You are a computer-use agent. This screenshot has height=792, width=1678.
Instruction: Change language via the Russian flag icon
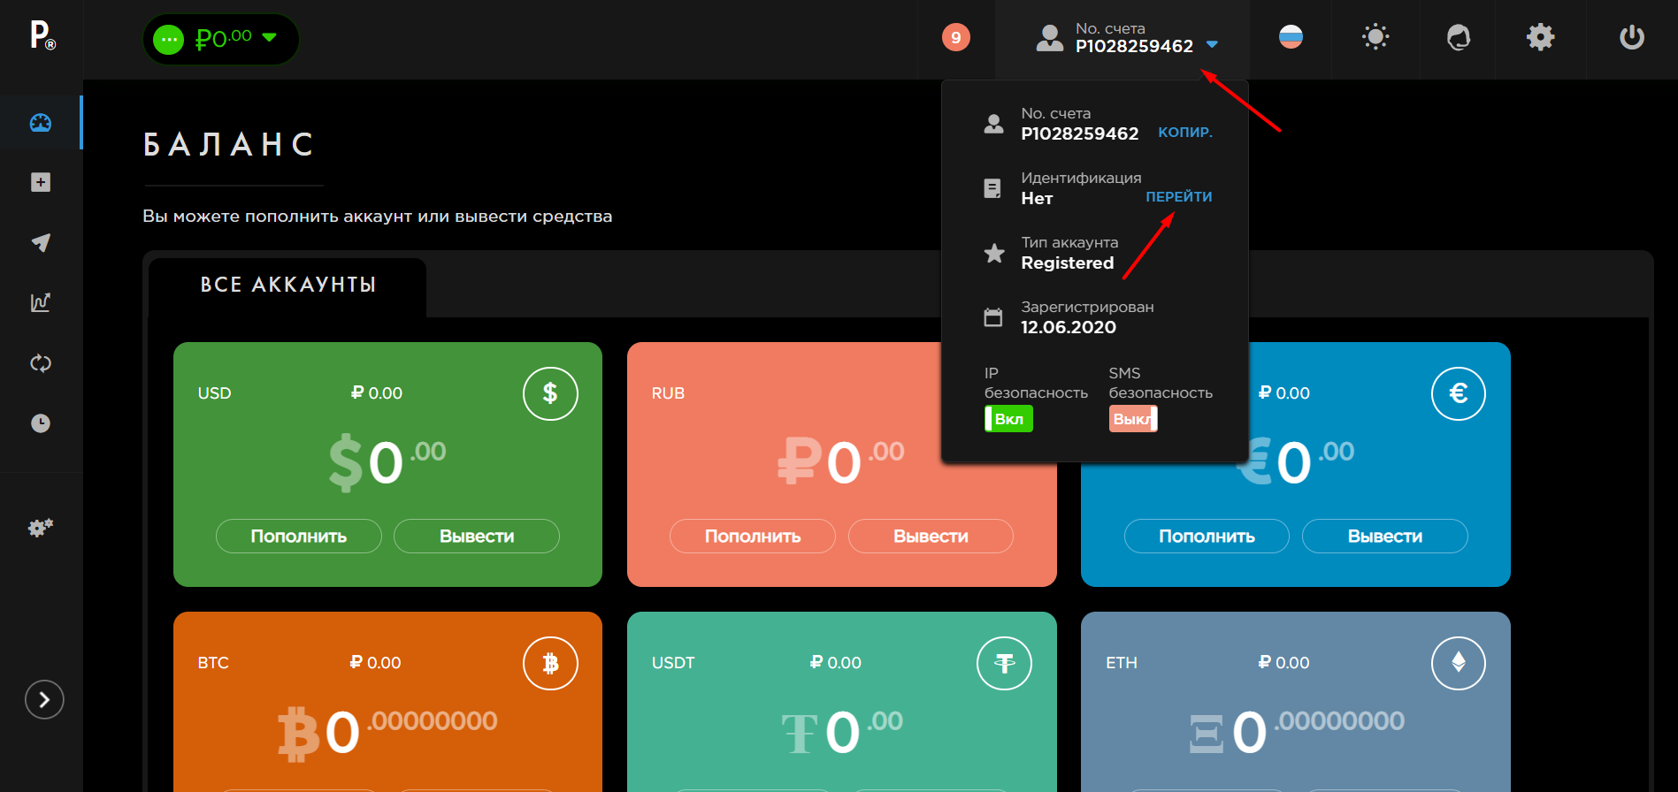point(1291,37)
